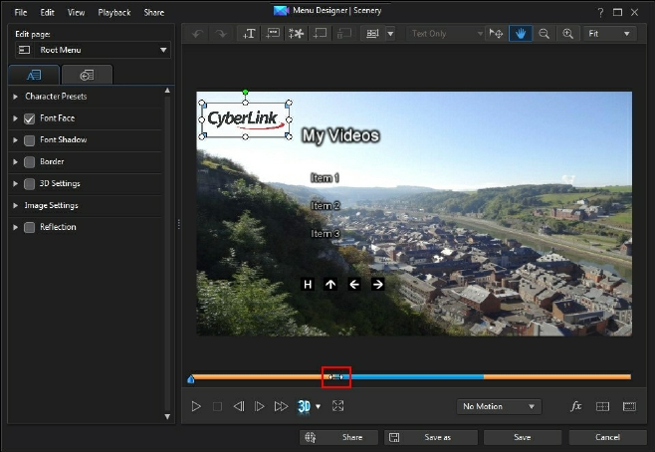Click the Cancel button
655x452 pixels.
(607, 437)
